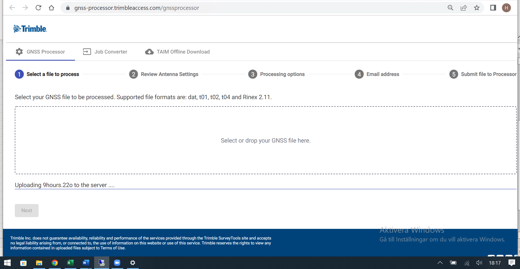Go to step 4 Email address
520x269 pixels.
[377, 74]
